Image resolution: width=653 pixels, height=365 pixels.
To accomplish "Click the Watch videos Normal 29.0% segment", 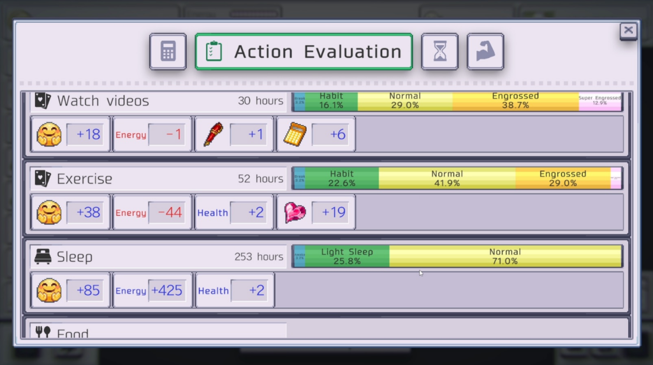I will [405, 101].
